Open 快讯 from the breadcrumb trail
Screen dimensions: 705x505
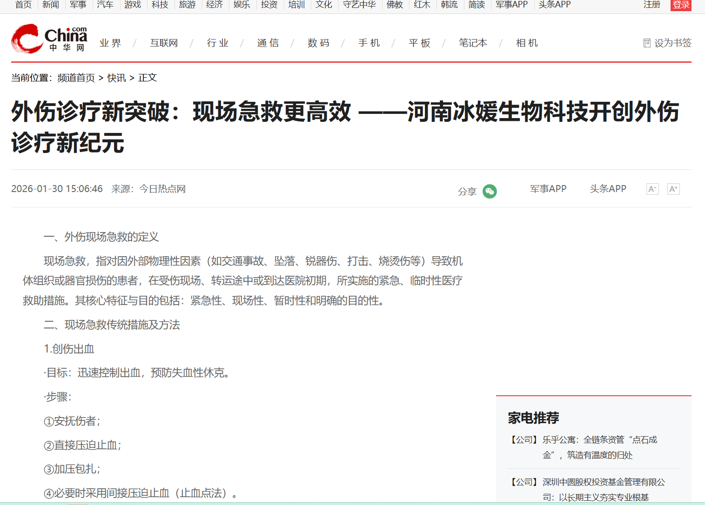point(116,78)
